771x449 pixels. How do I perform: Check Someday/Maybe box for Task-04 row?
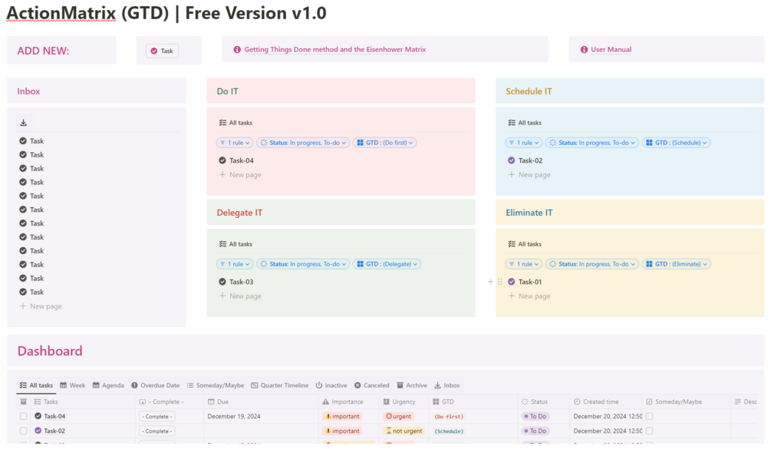coord(649,417)
